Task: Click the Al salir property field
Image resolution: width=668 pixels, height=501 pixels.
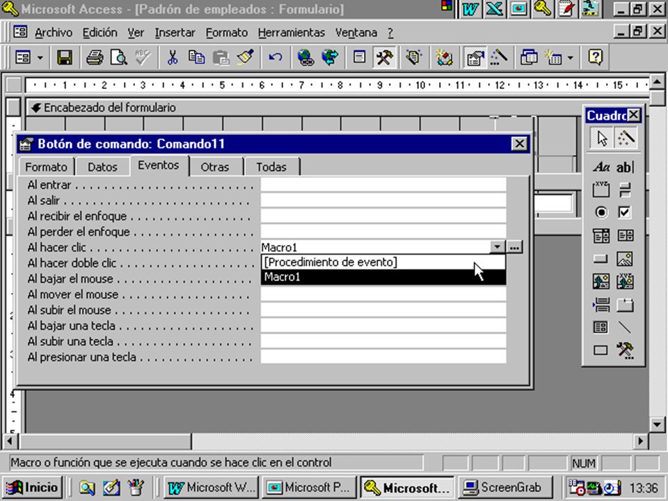Action: [x=383, y=200]
